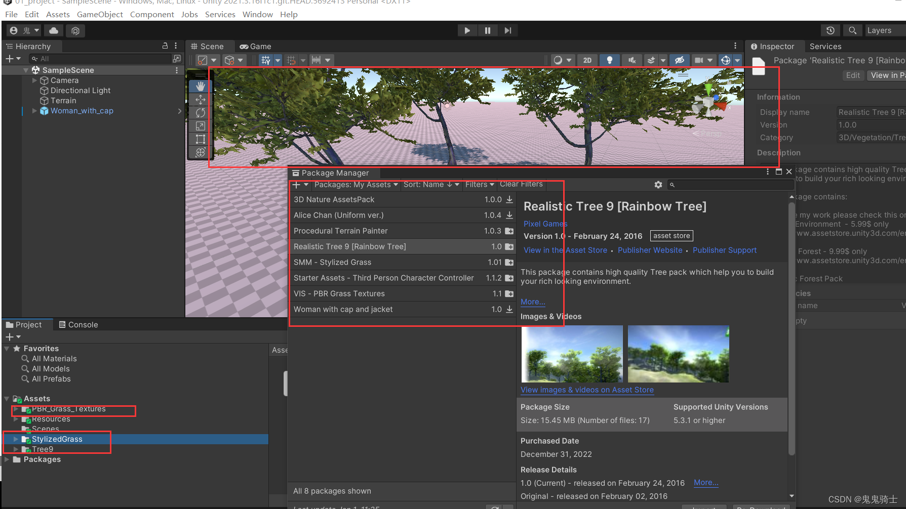Click Clear Filters button
This screenshot has height=509, width=906.
[521, 184]
